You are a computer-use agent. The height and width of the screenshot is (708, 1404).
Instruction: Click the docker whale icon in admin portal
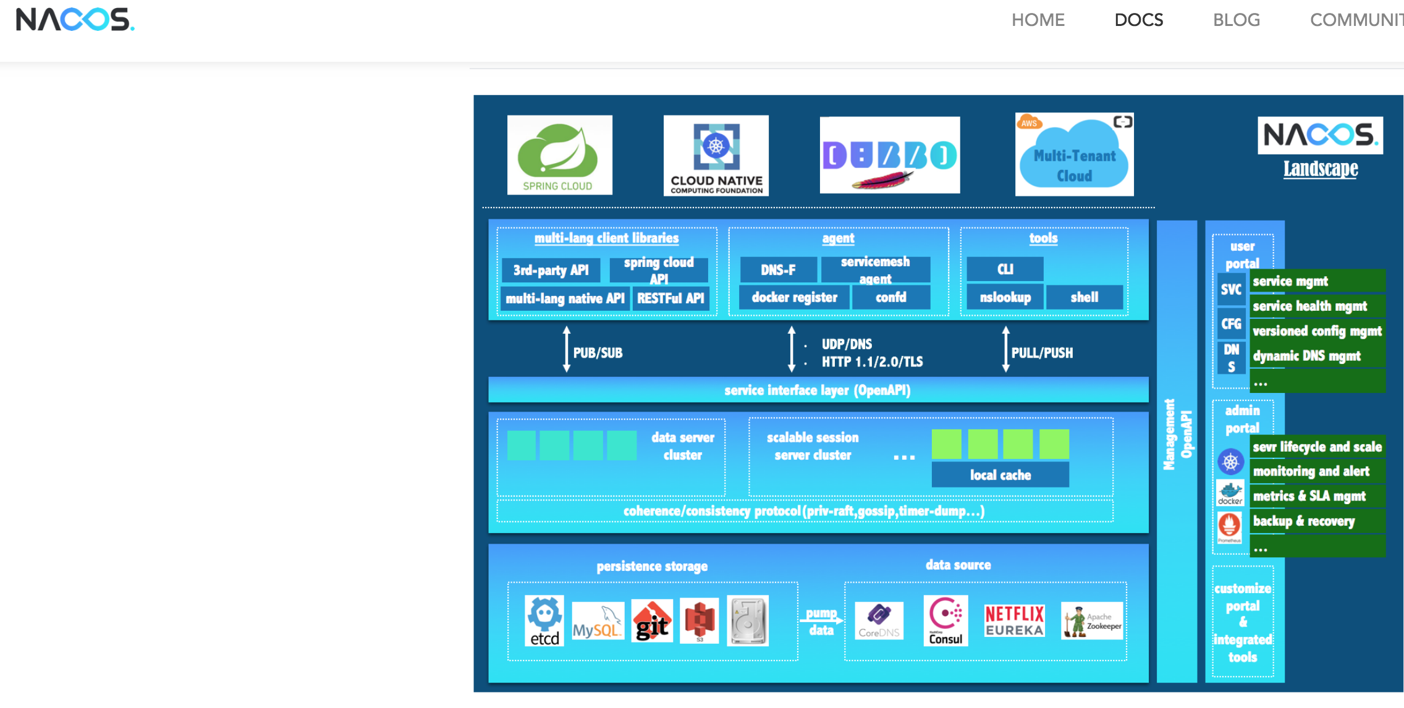pos(1230,493)
